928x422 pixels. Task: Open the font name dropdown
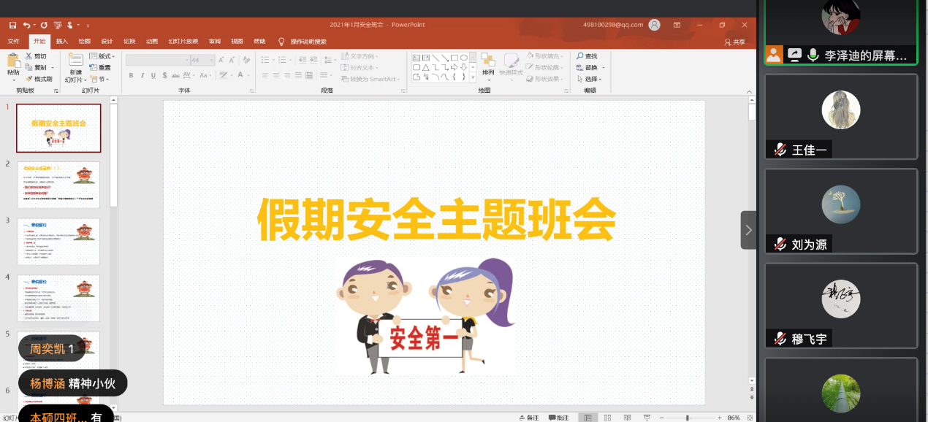click(186, 60)
